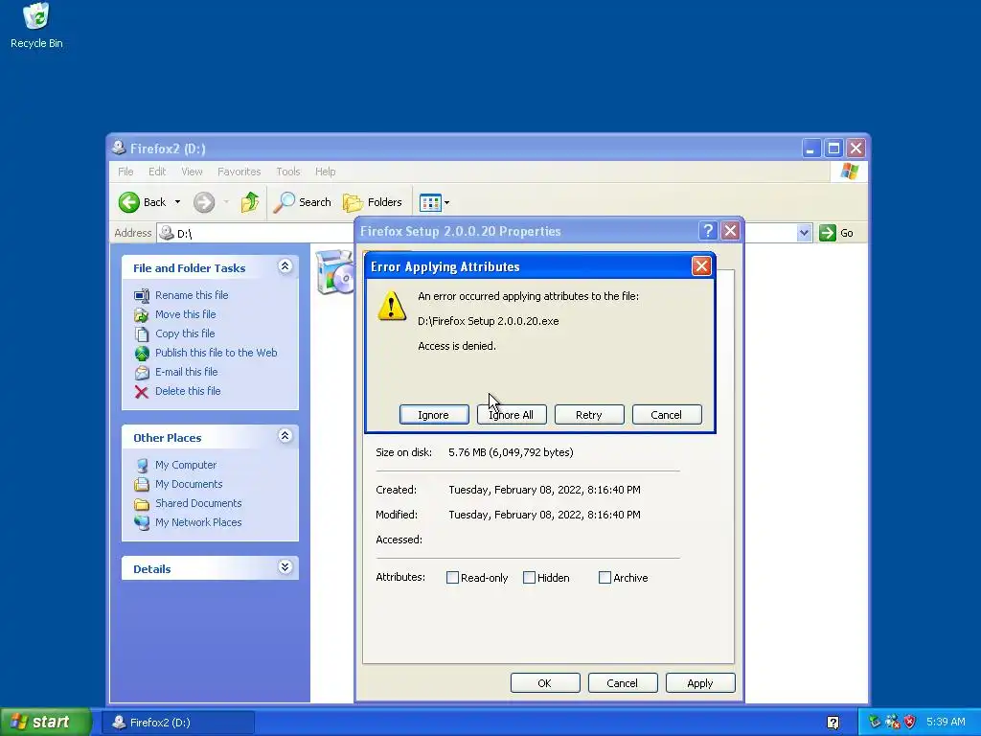Toggle the Read-only attribute checkbox
This screenshot has width=981, height=736.
pyautogui.click(x=452, y=578)
